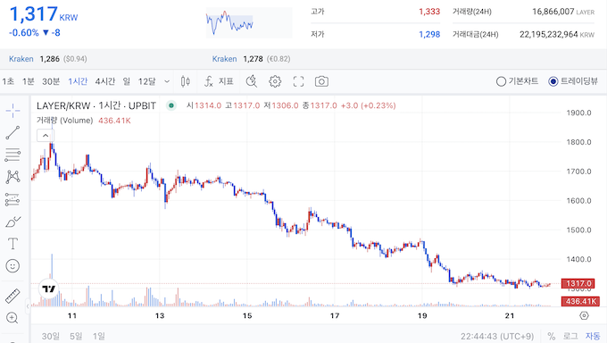Select the ruler measure tool

tap(12, 296)
